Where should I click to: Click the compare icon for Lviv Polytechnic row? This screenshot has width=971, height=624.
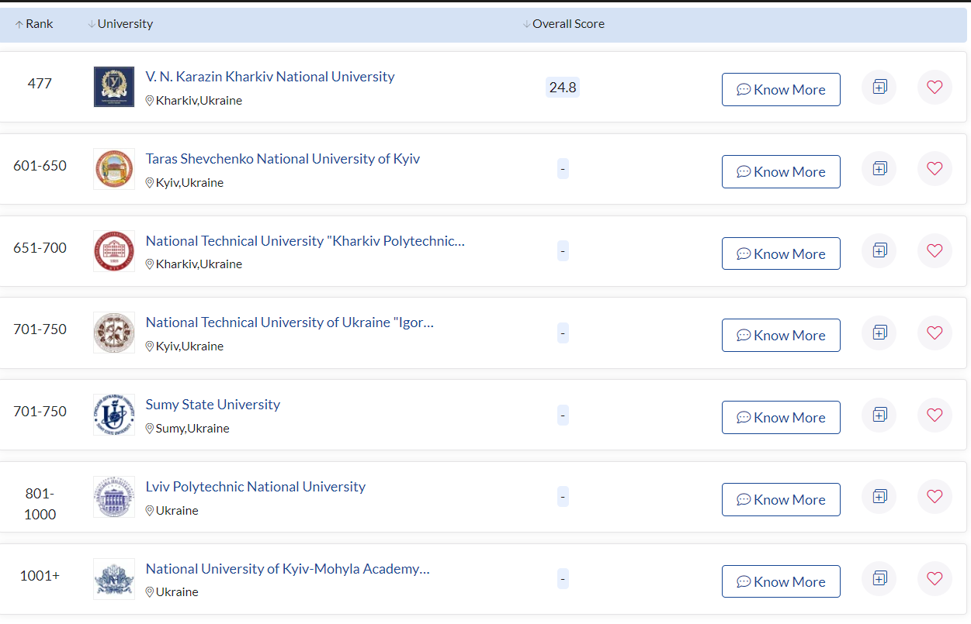(879, 496)
